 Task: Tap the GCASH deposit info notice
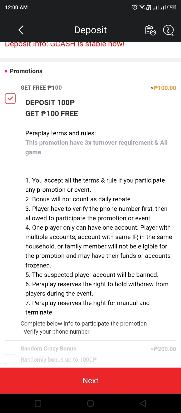(65, 44)
